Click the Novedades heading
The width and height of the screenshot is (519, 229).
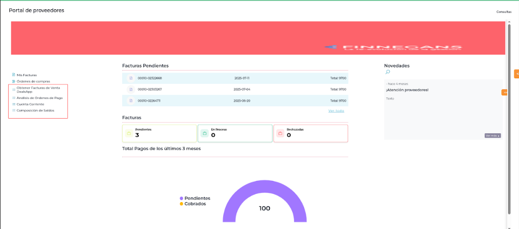pyautogui.click(x=397, y=65)
